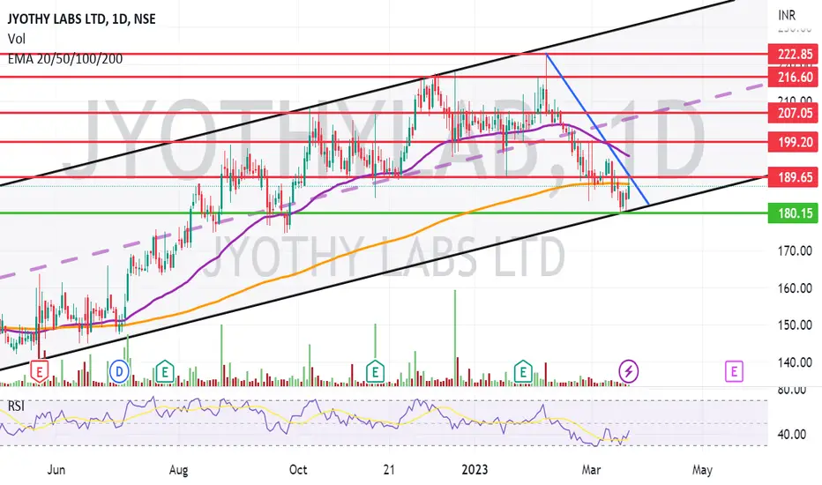Click the Jun label on time axis

coord(56,469)
